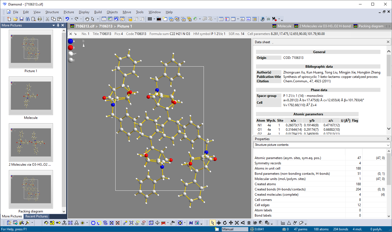Click the Fe atom labels icon
The height and width of the screenshot is (232, 392).
(172, 223)
